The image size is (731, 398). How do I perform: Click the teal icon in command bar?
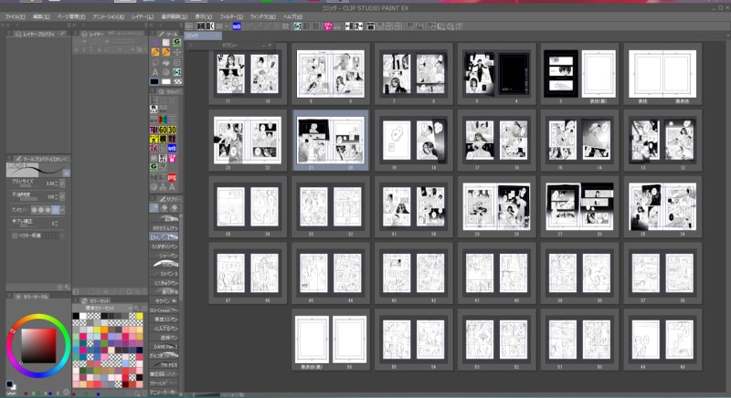(298, 26)
